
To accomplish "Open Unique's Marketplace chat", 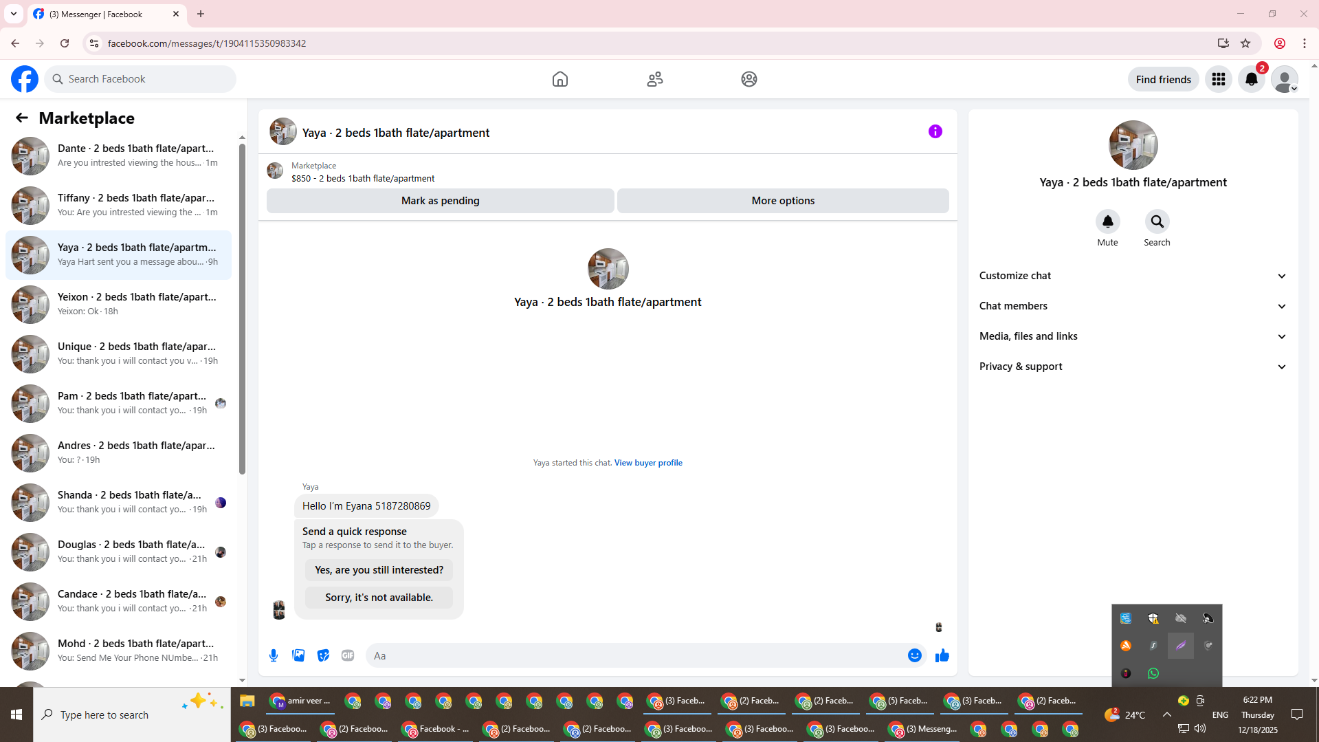I will (x=119, y=354).
